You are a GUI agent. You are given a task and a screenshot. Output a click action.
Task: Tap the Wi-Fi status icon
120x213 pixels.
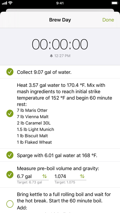(10, 3)
